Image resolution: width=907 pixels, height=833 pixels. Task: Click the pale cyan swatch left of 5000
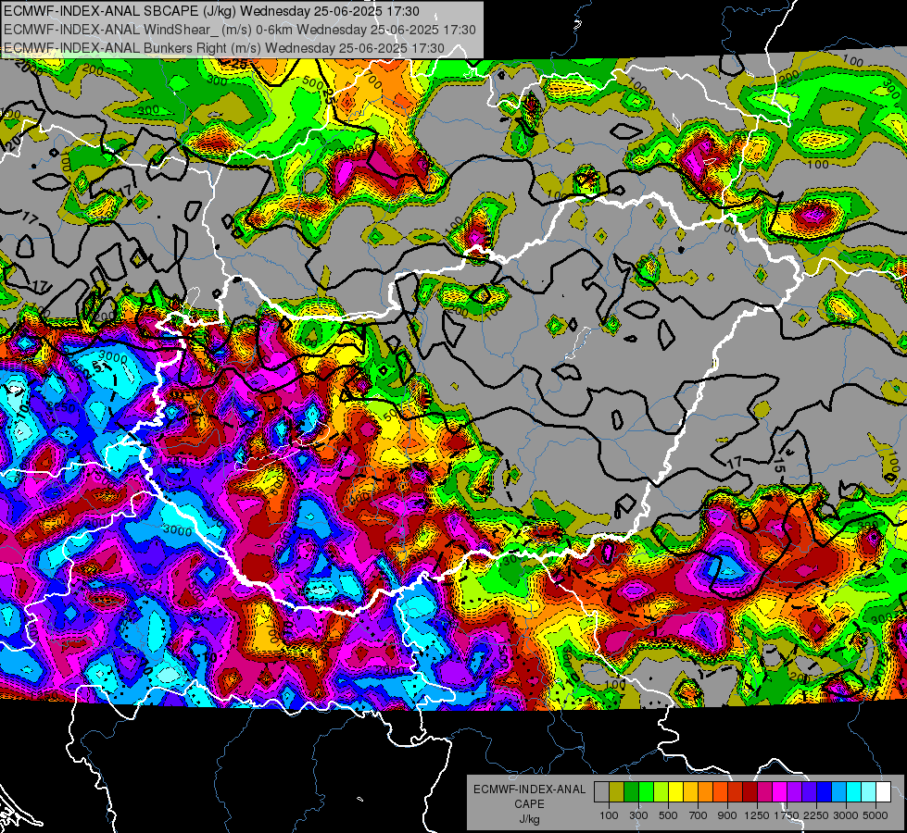pyautogui.click(x=868, y=792)
